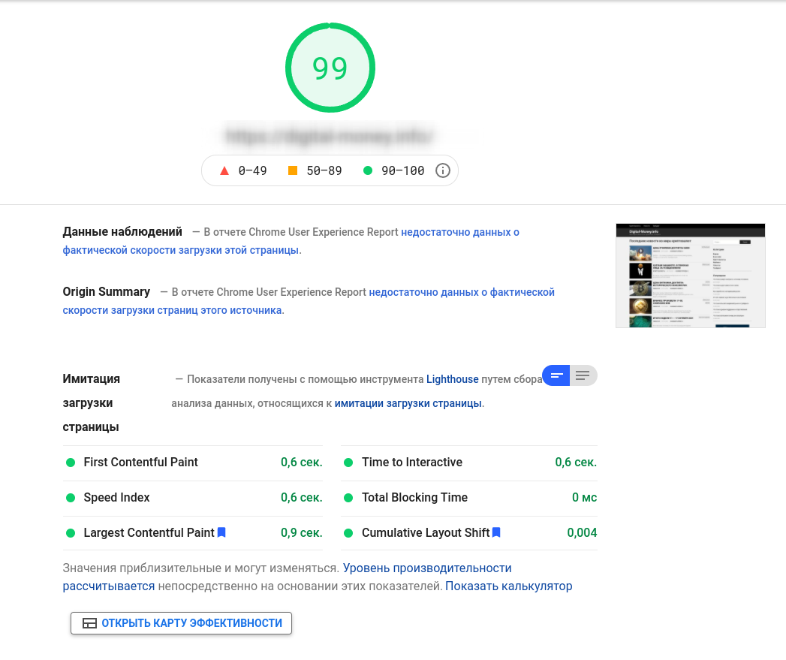Viewport: 786px width, 660px height.
Task: Click the Speed Index metric label
Action: (117, 498)
